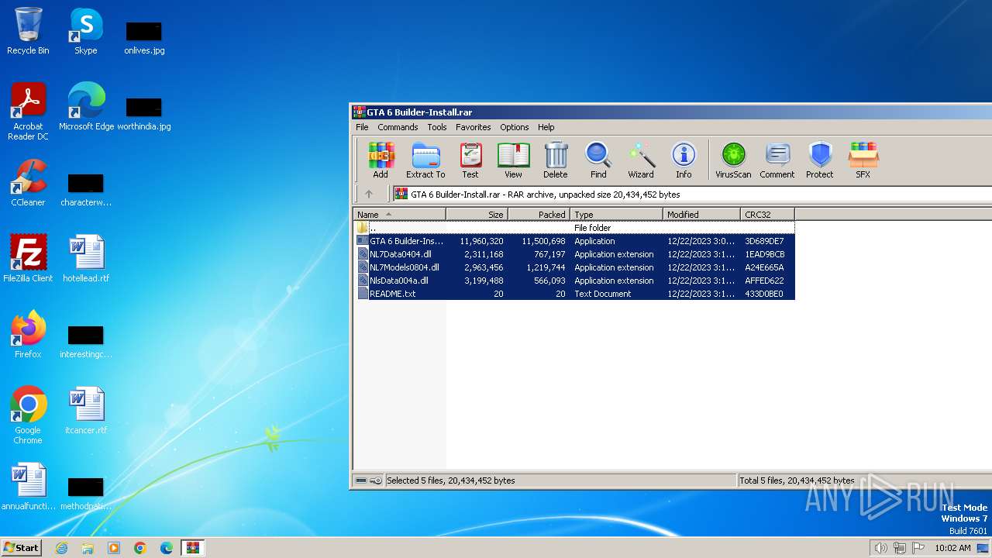
Task: Select README.txt in the file list
Action: 574,294
